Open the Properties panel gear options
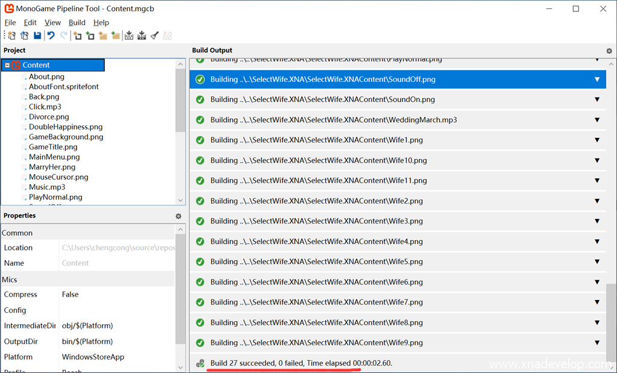Image resolution: width=617 pixels, height=373 pixels. (178, 216)
